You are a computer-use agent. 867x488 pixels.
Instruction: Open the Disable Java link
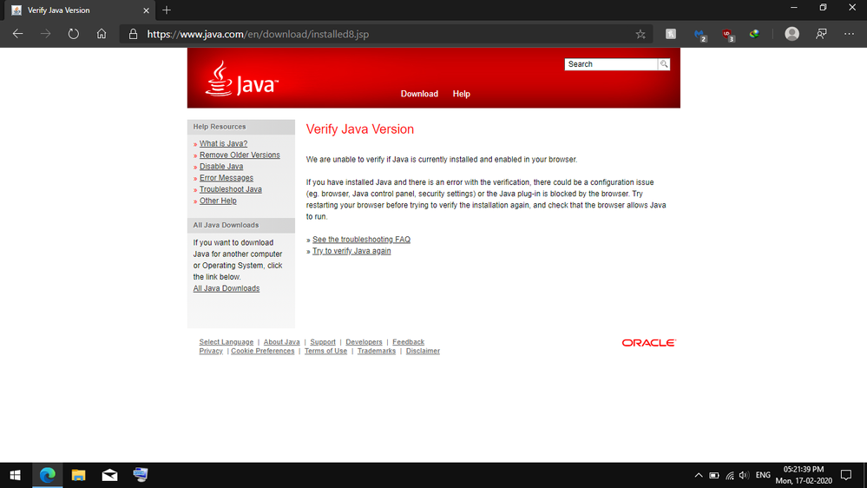click(221, 167)
